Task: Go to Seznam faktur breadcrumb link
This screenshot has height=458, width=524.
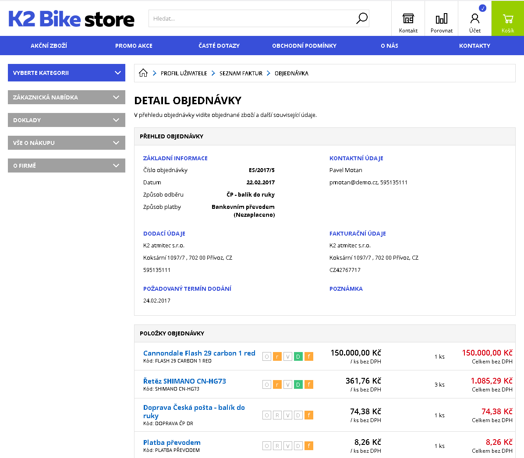Action: tap(241, 73)
